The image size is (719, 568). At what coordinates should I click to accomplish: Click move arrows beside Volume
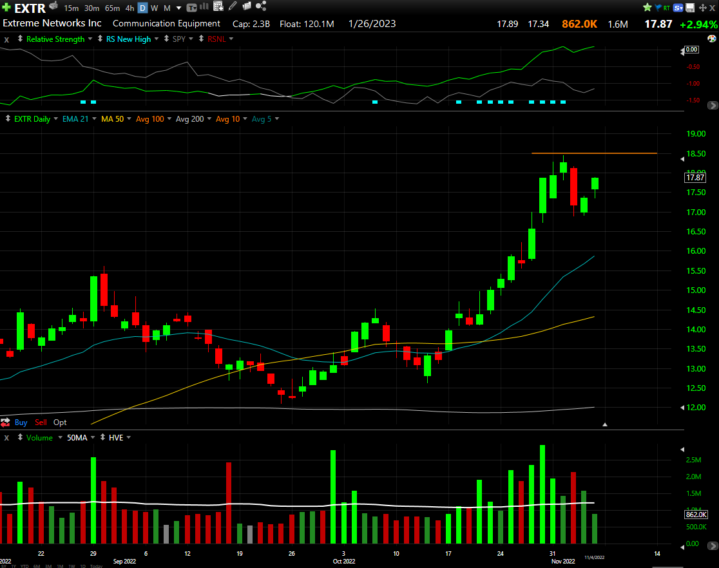click(20, 437)
